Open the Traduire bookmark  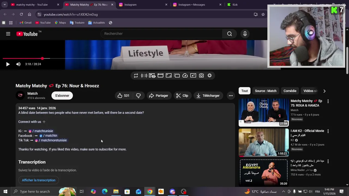coord(77,23)
